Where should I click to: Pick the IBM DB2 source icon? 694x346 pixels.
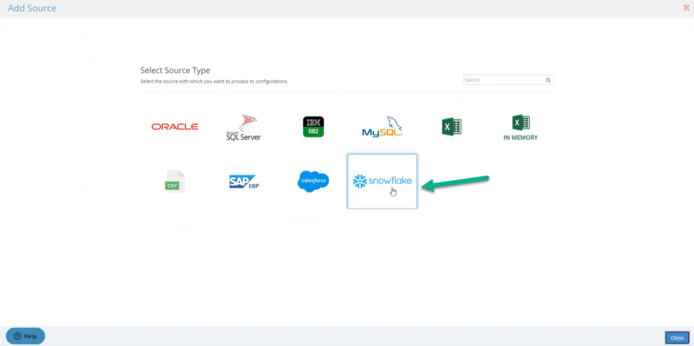[x=313, y=127]
